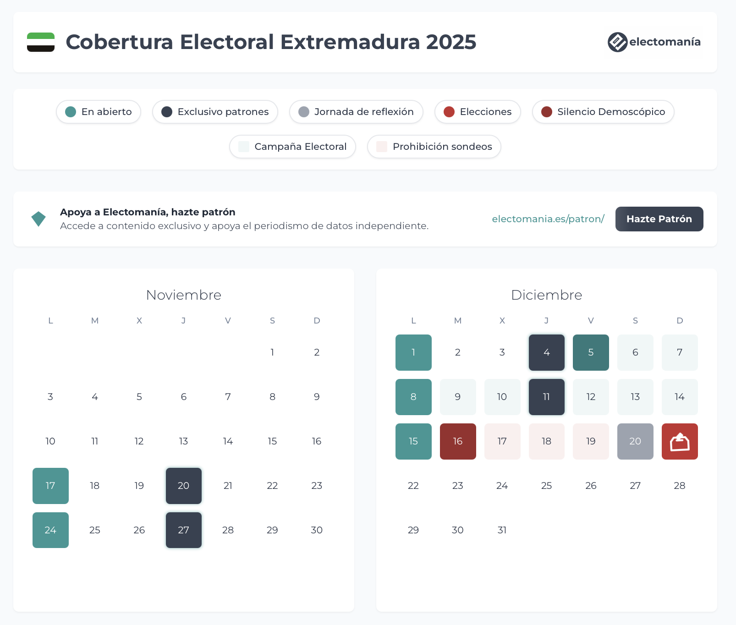Select November 17 open coverage day
736x625 pixels.
point(50,486)
